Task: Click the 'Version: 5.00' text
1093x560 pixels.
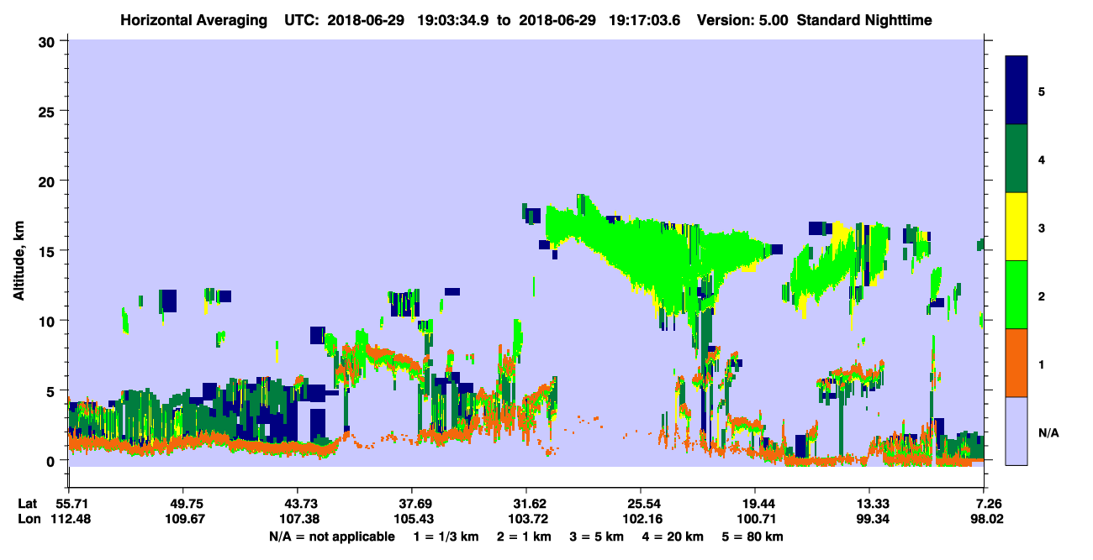Action: click(742, 20)
